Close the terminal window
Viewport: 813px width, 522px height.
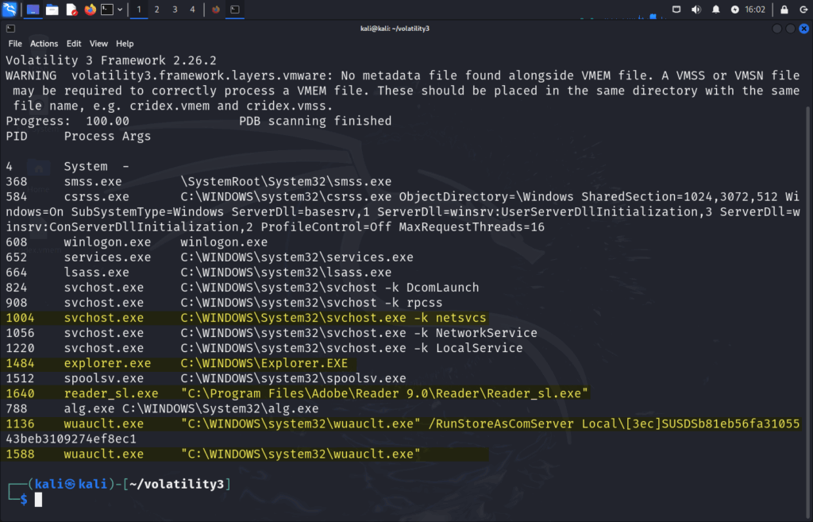coord(803,29)
